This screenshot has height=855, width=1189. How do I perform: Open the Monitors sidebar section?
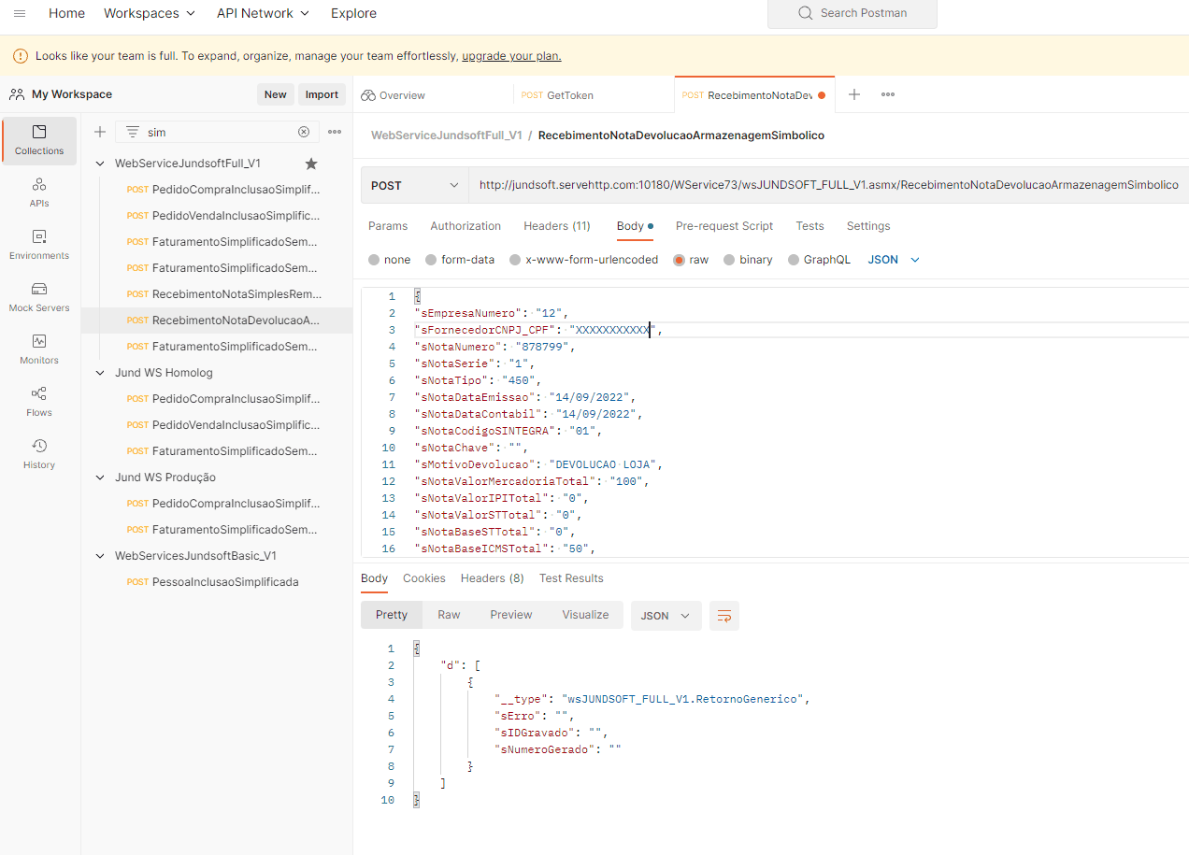coord(39,349)
